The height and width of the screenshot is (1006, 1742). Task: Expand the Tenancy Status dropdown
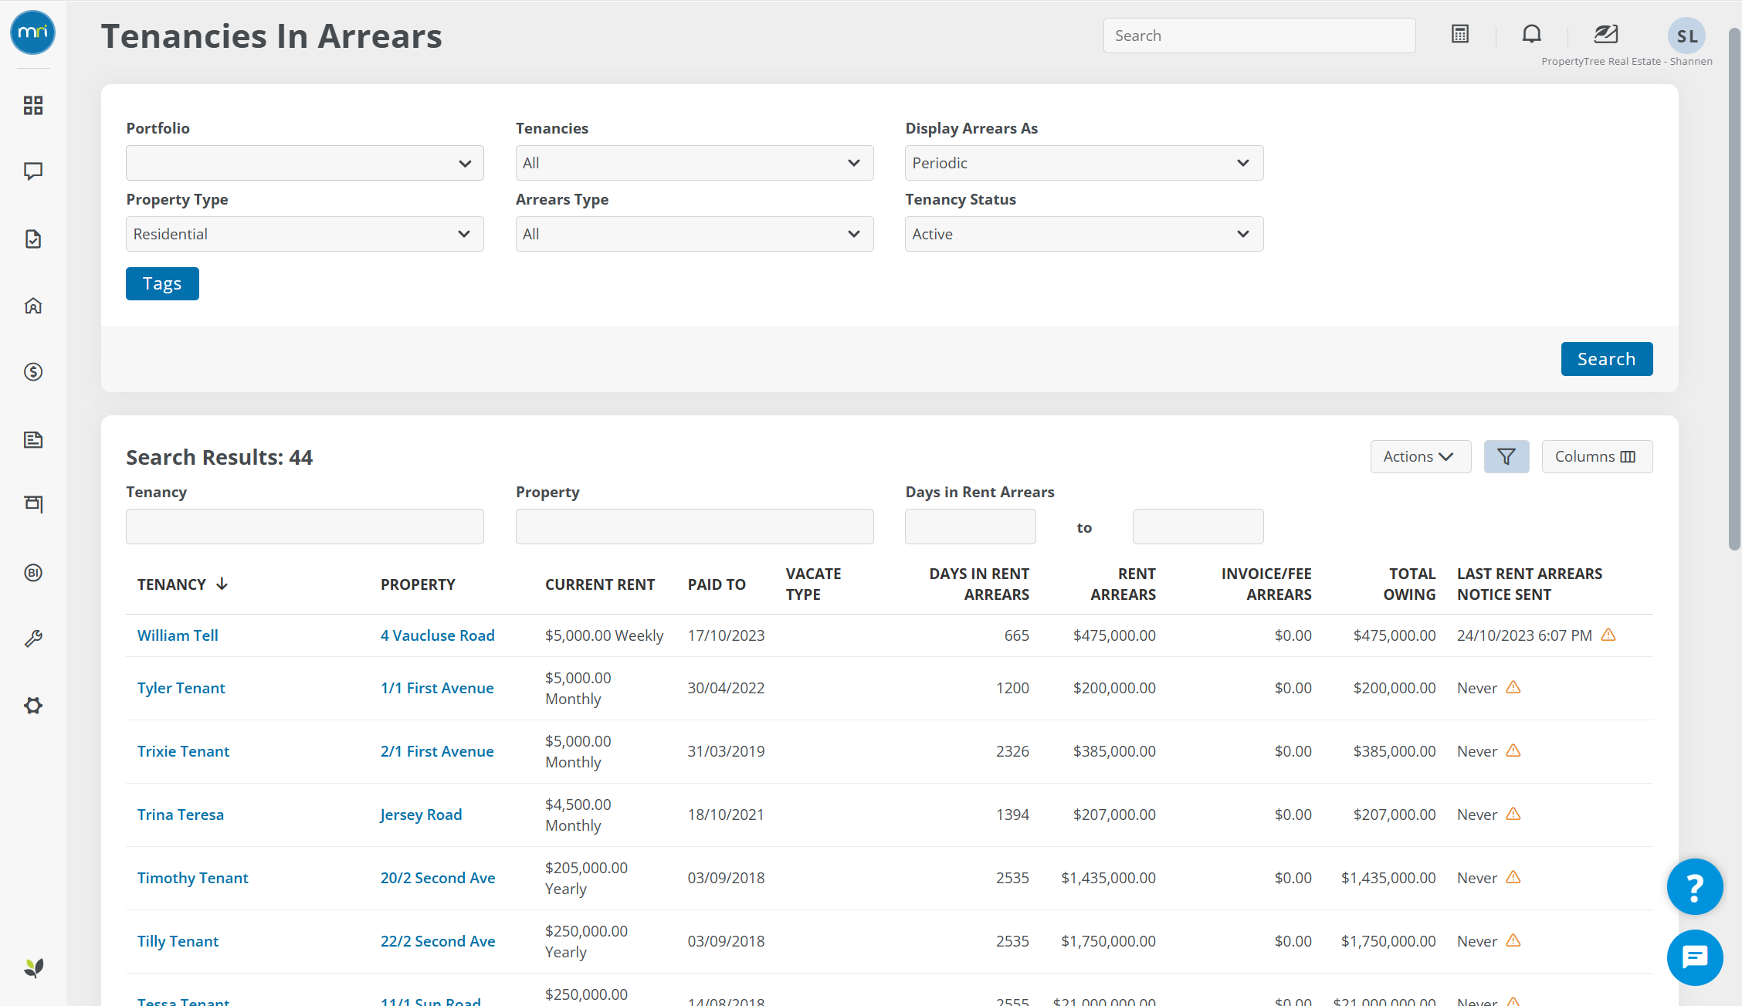click(x=1083, y=234)
